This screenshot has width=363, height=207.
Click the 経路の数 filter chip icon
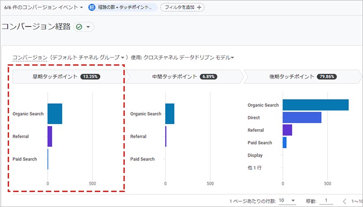[x=92, y=7]
